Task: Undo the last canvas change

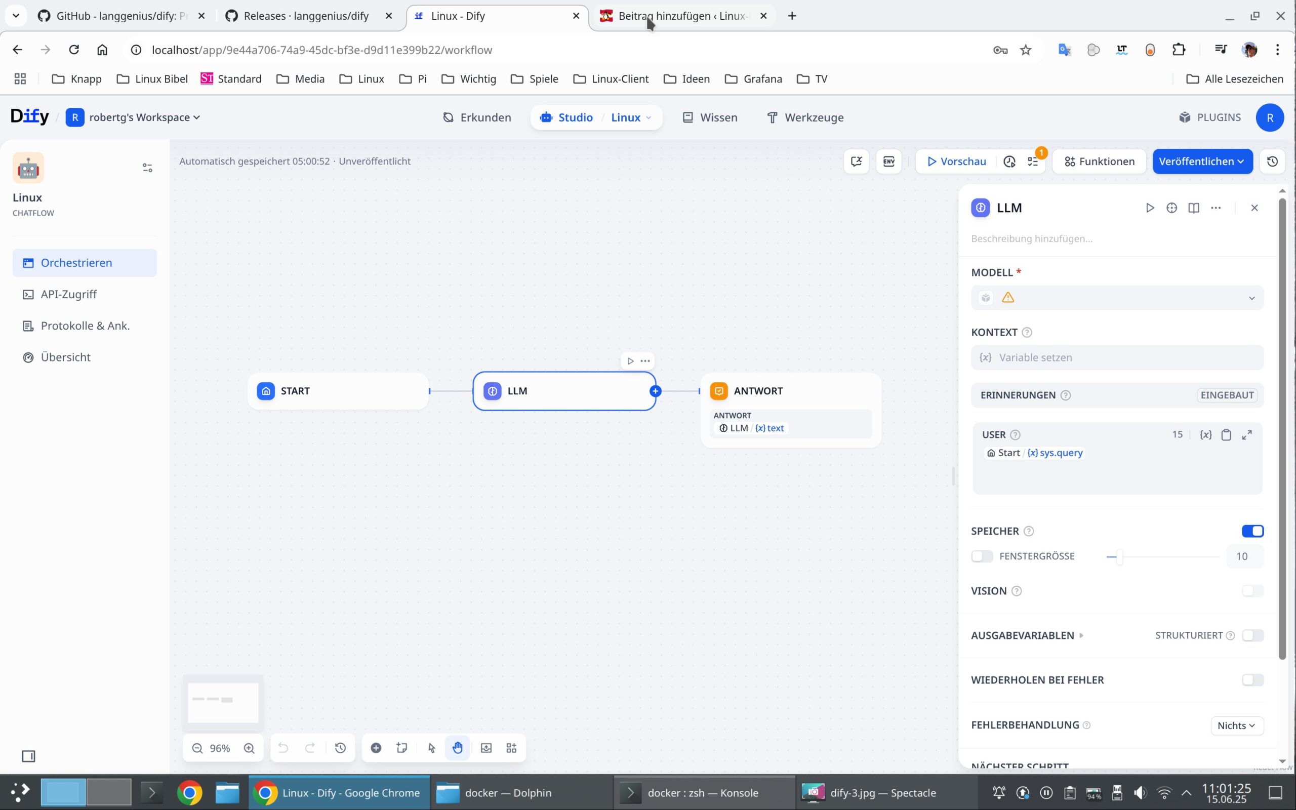Action: pyautogui.click(x=283, y=748)
